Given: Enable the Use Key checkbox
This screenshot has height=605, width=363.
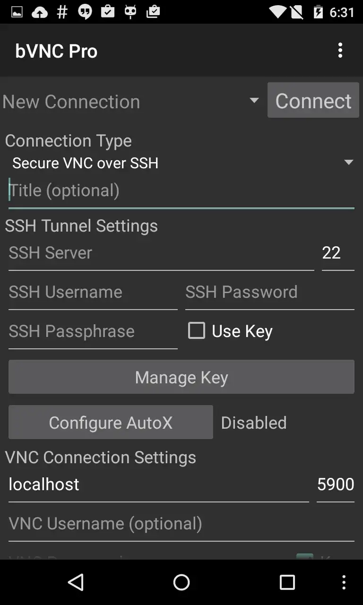Looking at the screenshot, I should (196, 331).
